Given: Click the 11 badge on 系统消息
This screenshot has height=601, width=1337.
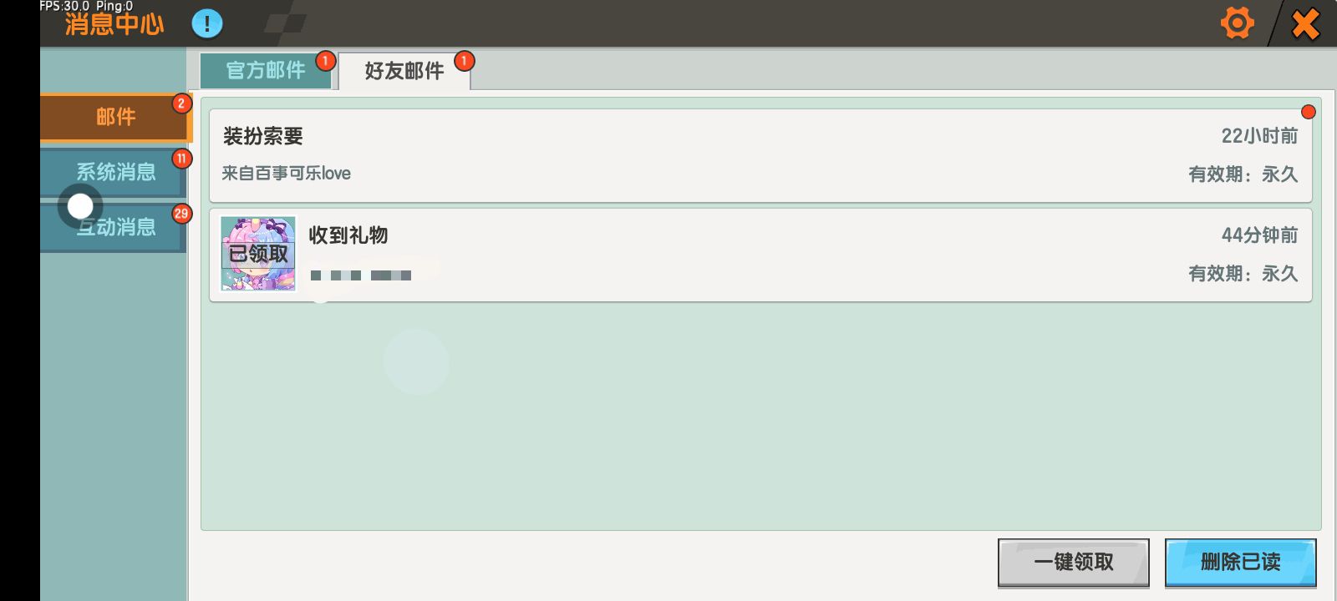Looking at the screenshot, I should pos(181,159).
